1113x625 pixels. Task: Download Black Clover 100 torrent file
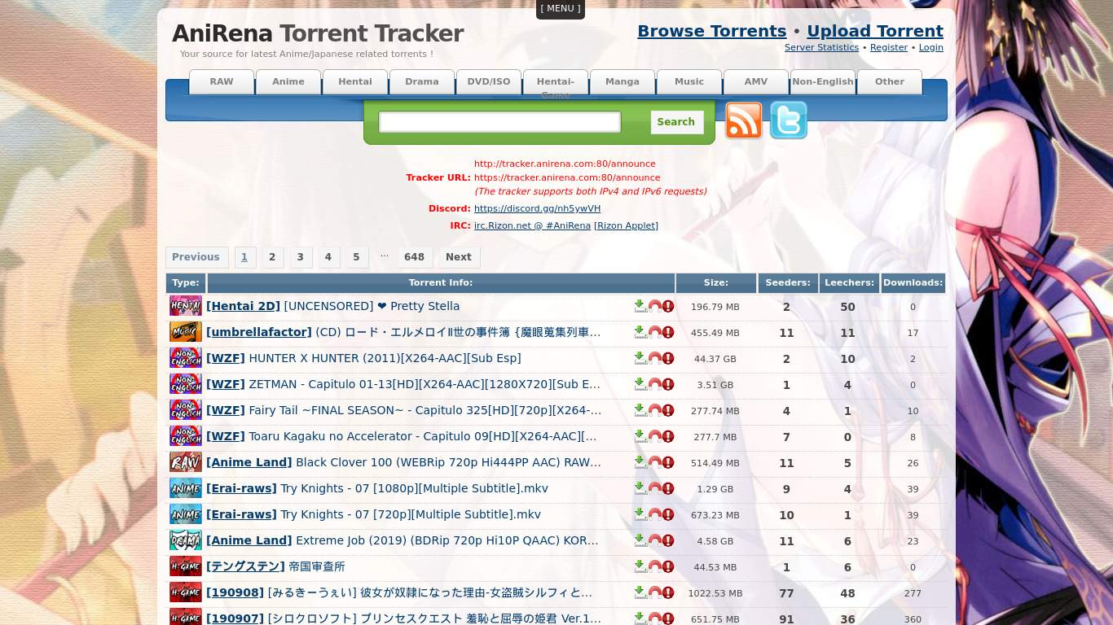(640, 462)
